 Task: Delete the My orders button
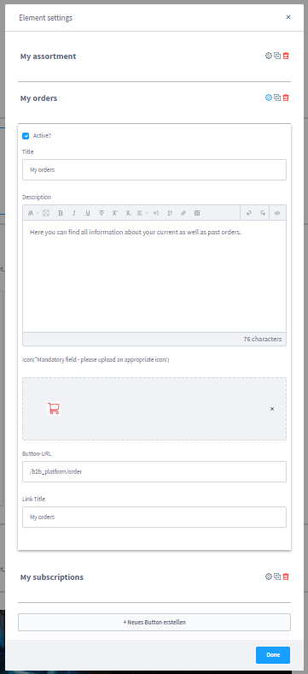tap(287, 98)
